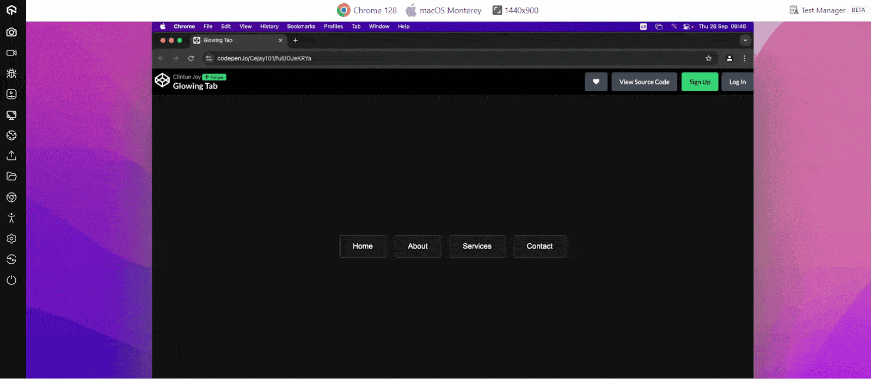The height and width of the screenshot is (379, 871).
Task: Go forward with the browser forward arrow
Action: click(x=176, y=58)
